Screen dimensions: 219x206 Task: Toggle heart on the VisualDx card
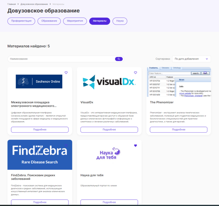pyautogui.click(x=136, y=73)
